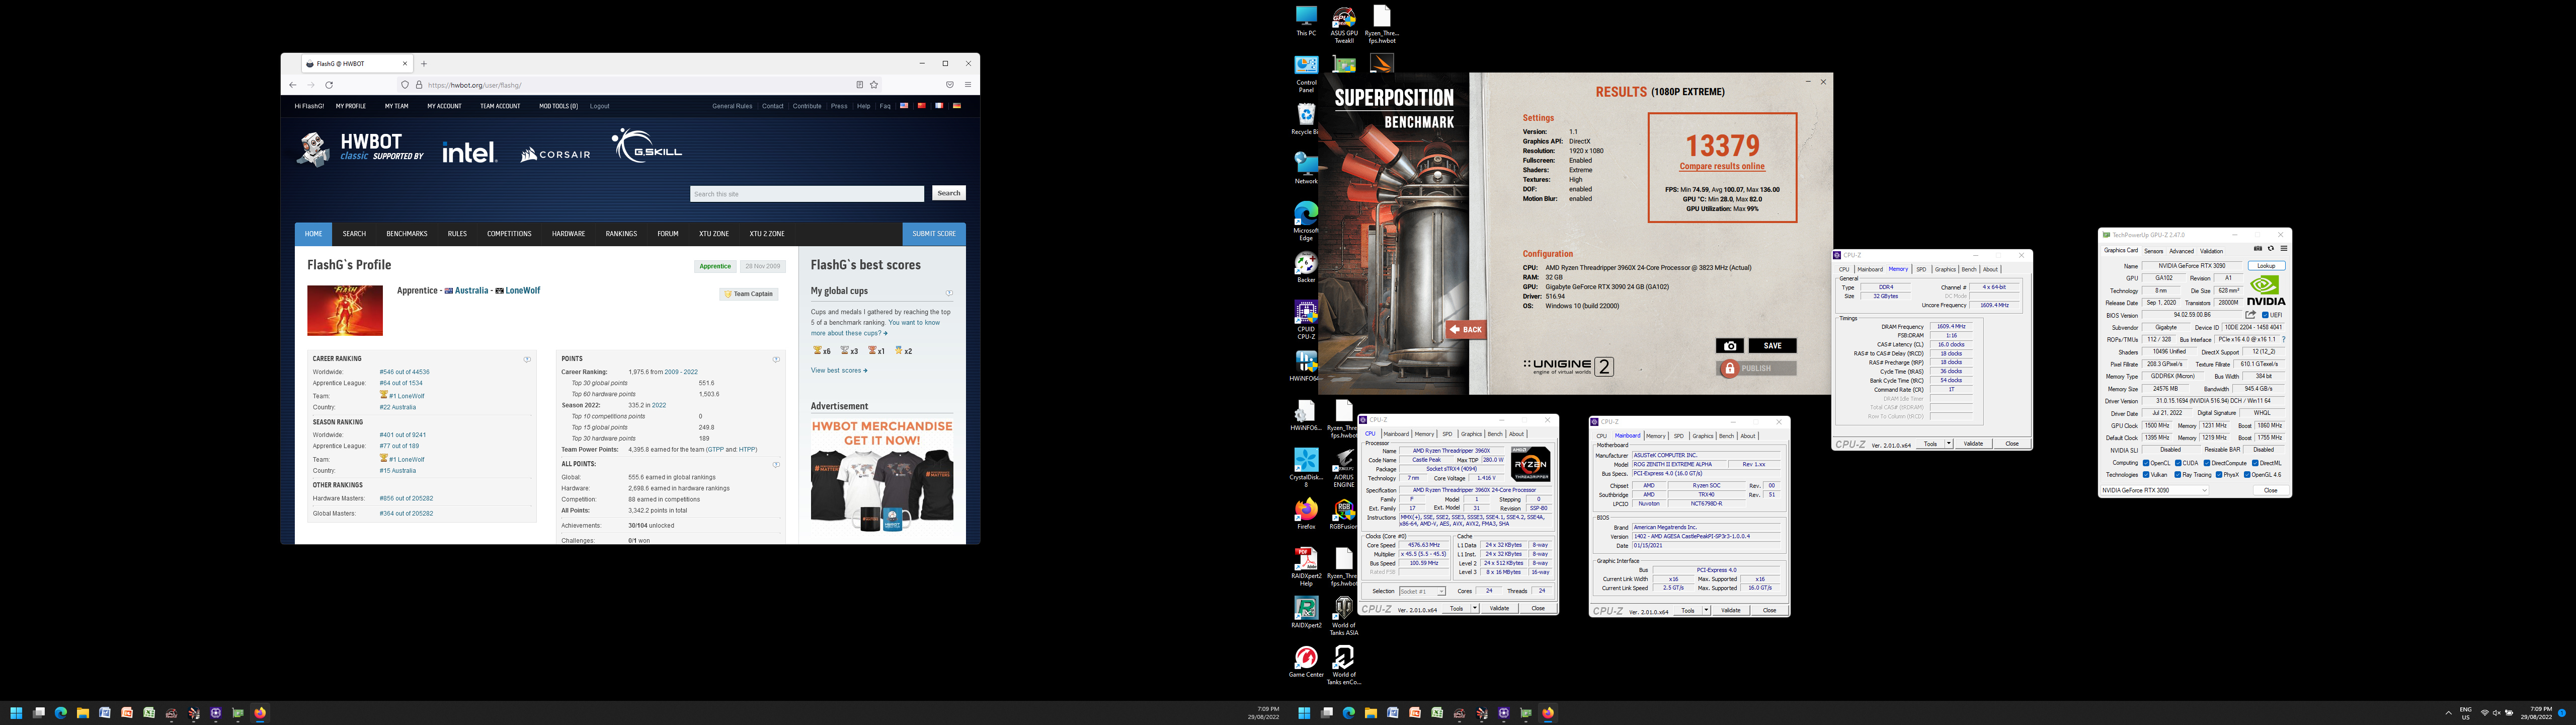This screenshot has height=725, width=2576.
Task: Expand the Points section help toggle
Action: (x=776, y=359)
